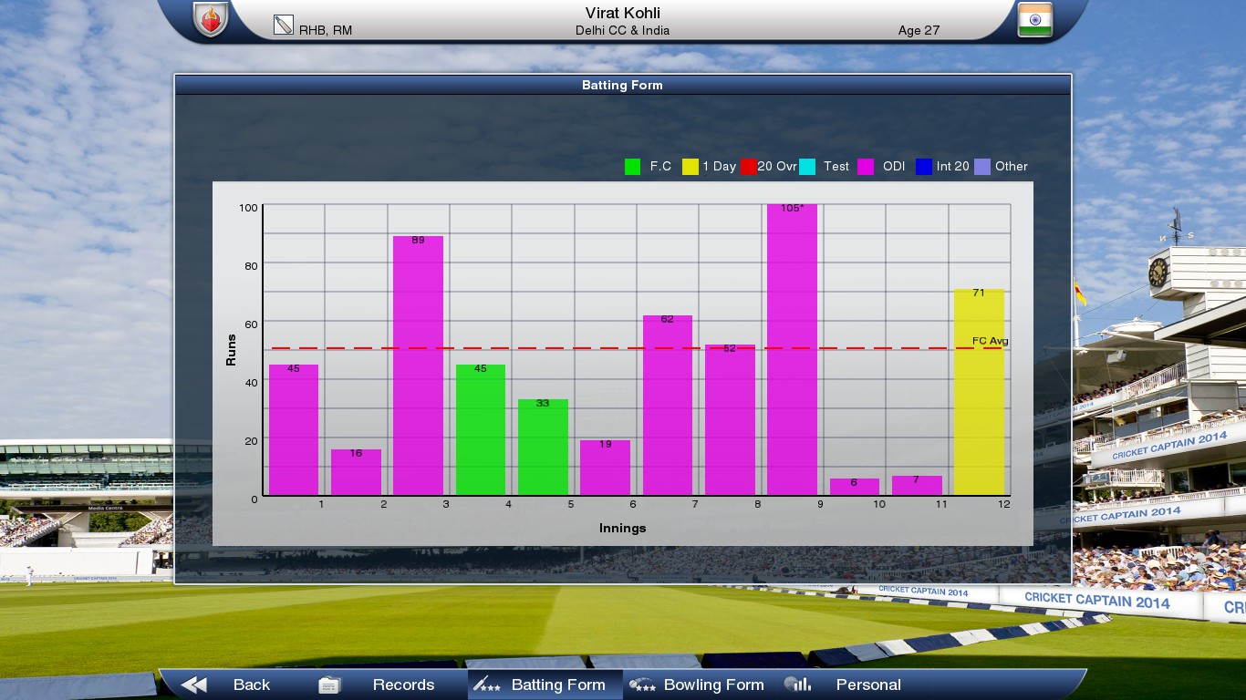Click the short bar labeled 7
The width and height of the screenshot is (1246, 700).
tap(917, 486)
